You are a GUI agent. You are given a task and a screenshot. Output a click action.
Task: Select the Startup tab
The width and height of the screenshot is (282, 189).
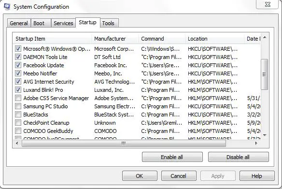point(87,23)
